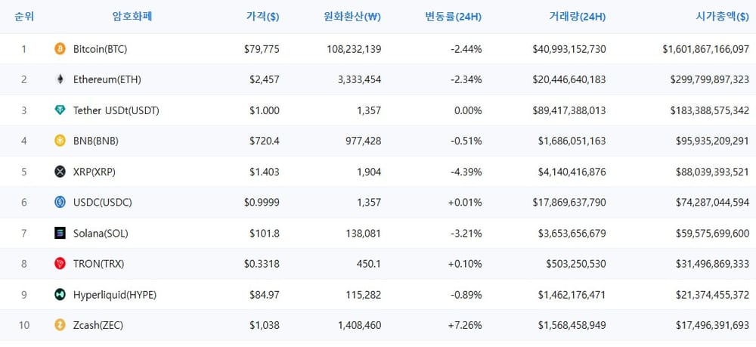
Task: Select Zcash won value 1,408,460
Action: point(360,326)
